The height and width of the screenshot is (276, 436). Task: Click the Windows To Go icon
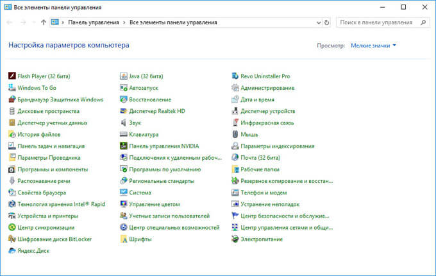(x=12, y=88)
